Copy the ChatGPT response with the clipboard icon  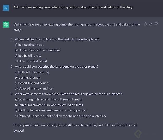tap(146, 24)
